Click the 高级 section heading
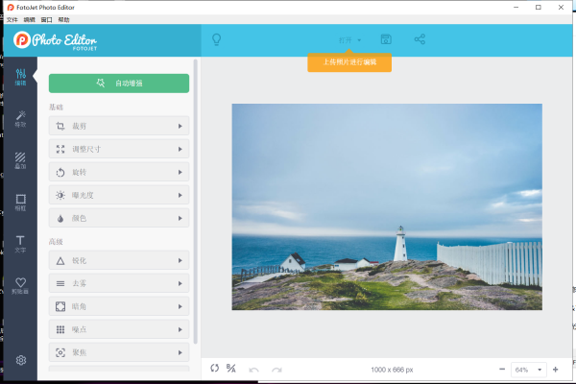This screenshot has width=576, height=384. click(x=56, y=241)
